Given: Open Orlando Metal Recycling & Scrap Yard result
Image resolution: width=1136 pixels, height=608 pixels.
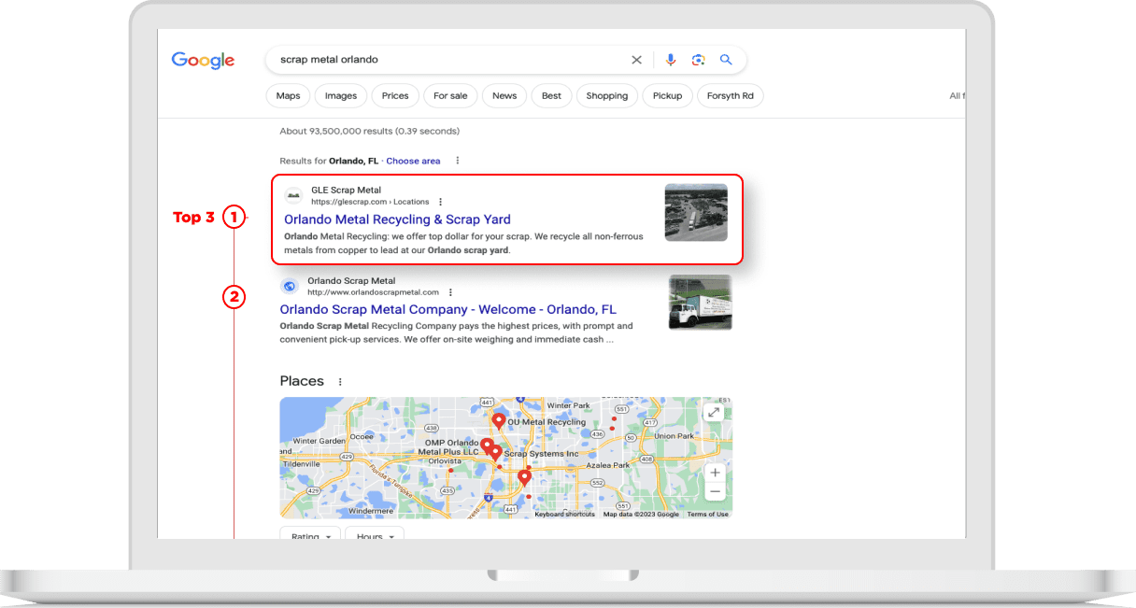Looking at the screenshot, I should tap(397, 219).
